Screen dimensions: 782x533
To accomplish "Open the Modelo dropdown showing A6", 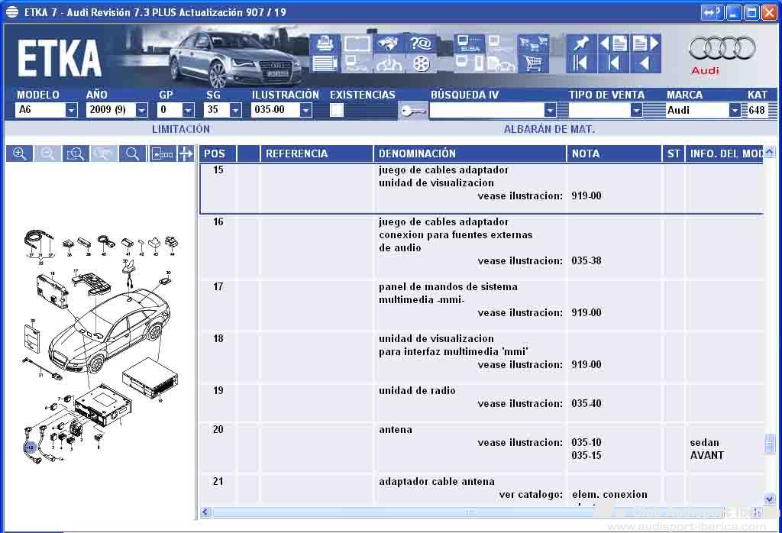I will [x=71, y=110].
